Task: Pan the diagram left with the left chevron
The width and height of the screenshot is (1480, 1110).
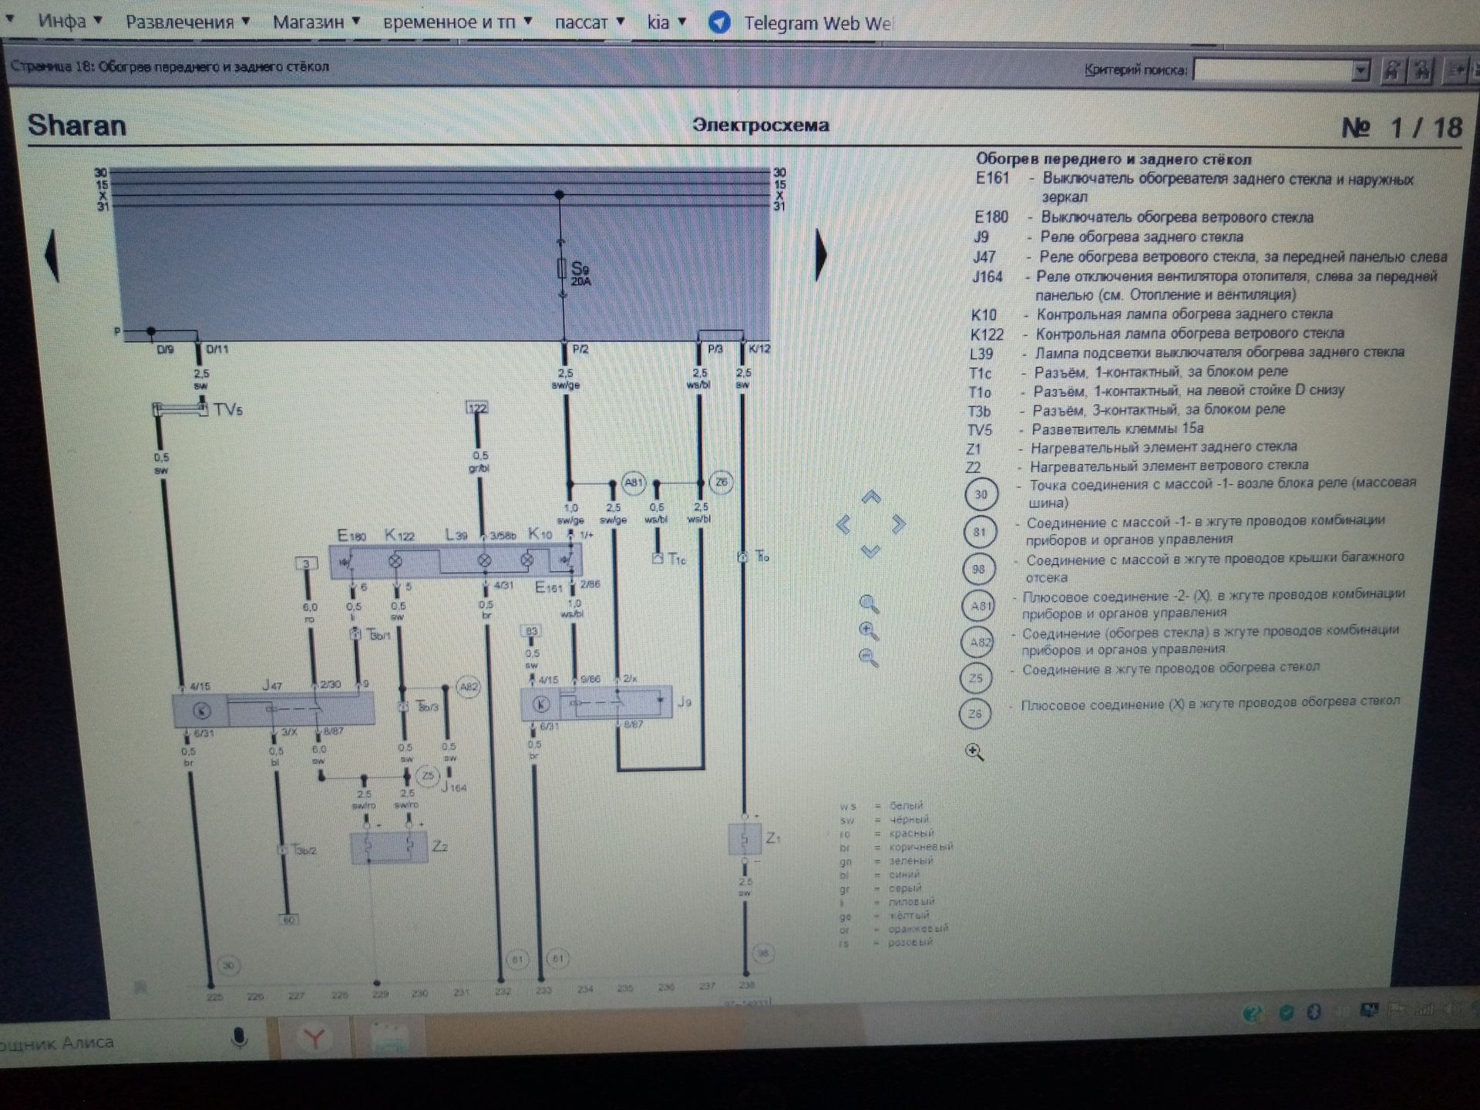Action: pyautogui.click(x=843, y=525)
